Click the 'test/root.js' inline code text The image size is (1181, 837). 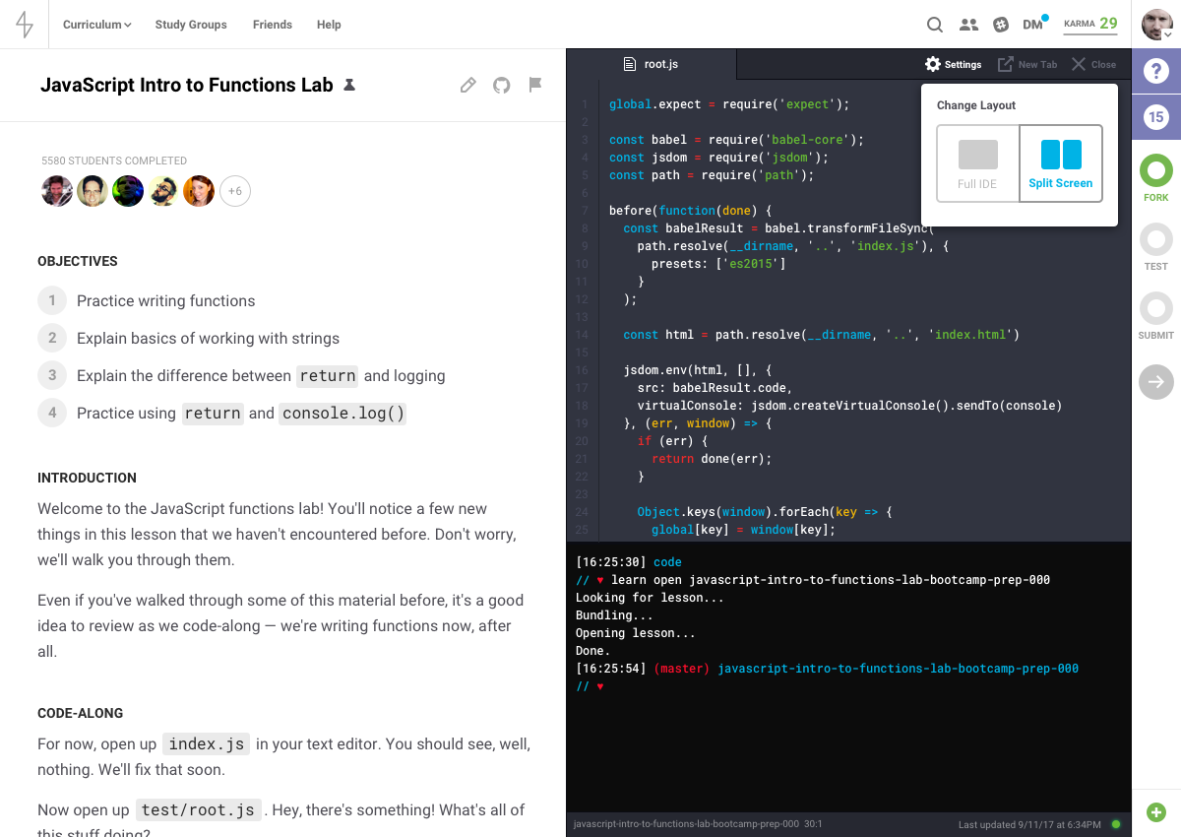click(x=200, y=810)
